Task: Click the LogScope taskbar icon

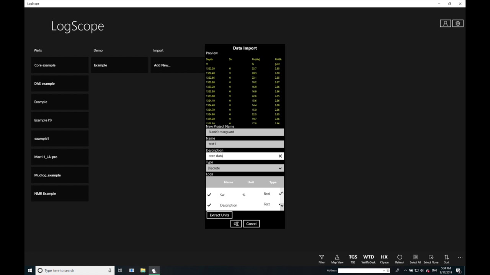Action: pos(154,270)
